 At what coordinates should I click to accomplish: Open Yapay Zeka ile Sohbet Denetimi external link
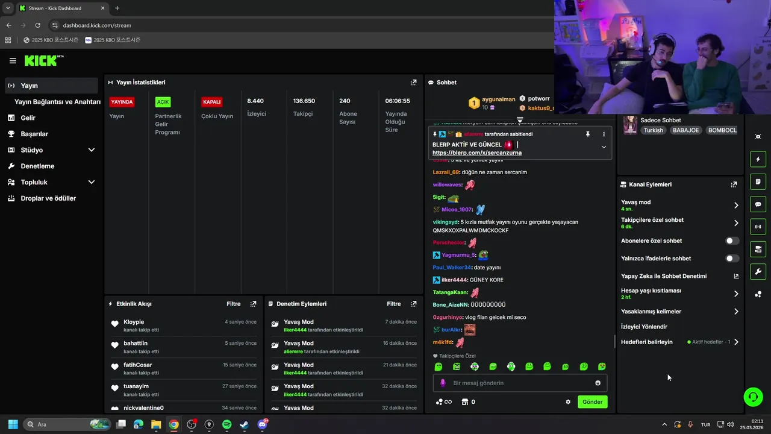[x=735, y=276]
